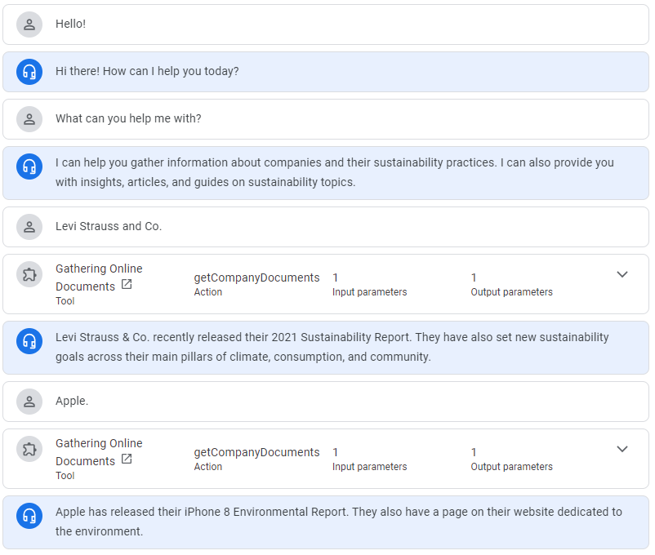The width and height of the screenshot is (655, 555).
Task: Expand the second getCompanyDocuments tool row chevron
Action: tap(622, 449)
